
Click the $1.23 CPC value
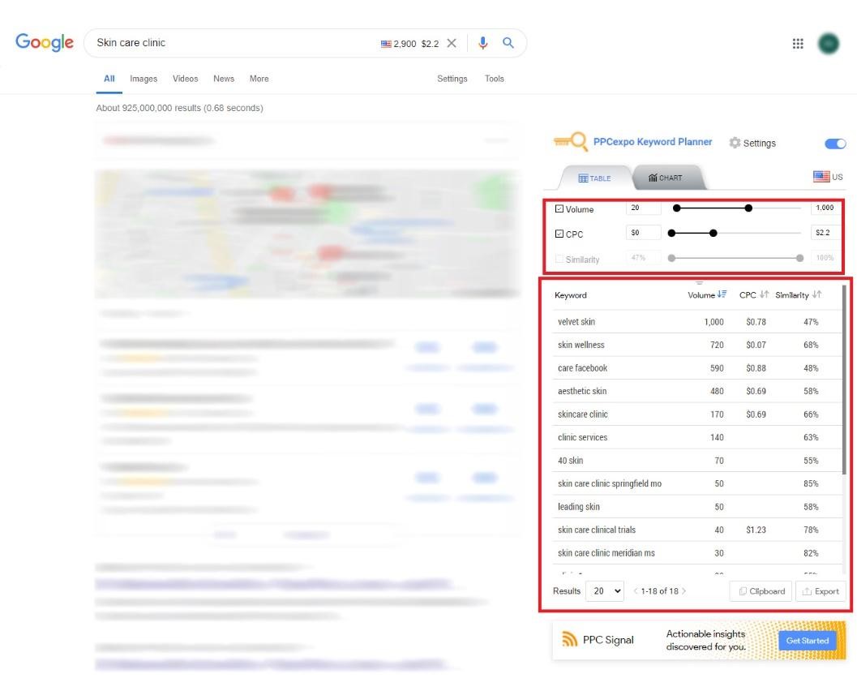click(756, 530)
